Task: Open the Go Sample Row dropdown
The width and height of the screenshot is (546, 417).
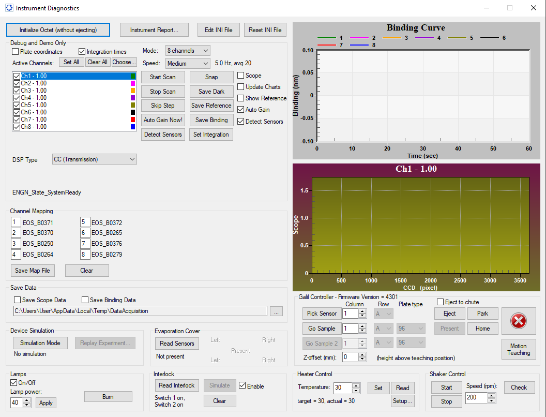Action: pos(383,329)
